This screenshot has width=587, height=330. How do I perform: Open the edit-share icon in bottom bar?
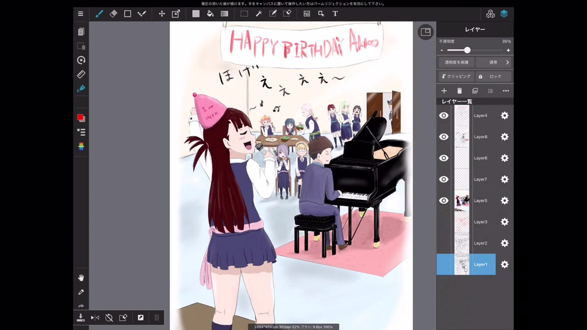123,318
